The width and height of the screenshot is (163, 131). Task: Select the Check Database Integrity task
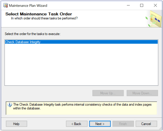(x=23, y=42)
